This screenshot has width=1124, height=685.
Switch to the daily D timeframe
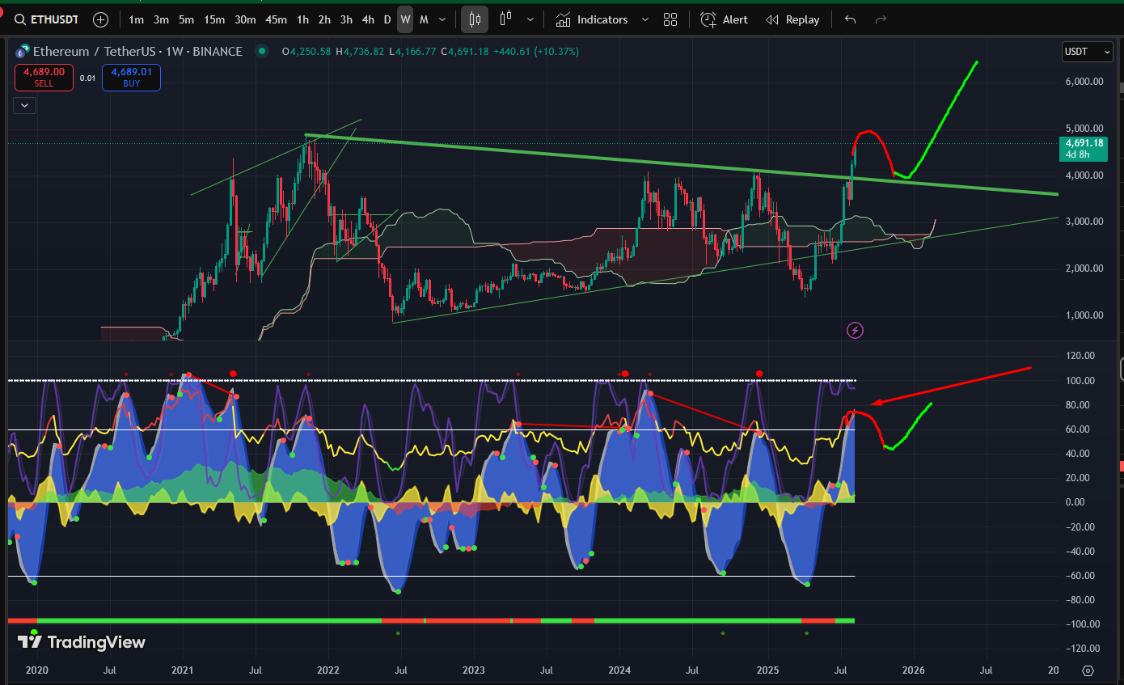coord(387,19)
